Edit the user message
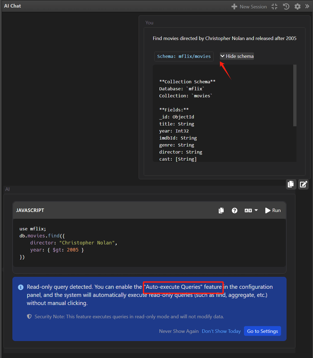 pyautogui.click(x=304, y=184)
